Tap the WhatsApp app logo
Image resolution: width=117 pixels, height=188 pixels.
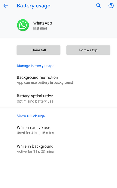pos(23,25)
